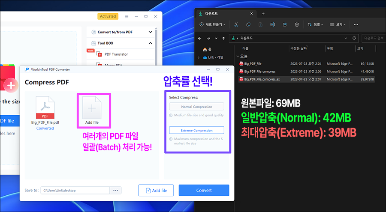Collapse the Tool BOX section
386x212 pixels.
(x=151, y=43)
